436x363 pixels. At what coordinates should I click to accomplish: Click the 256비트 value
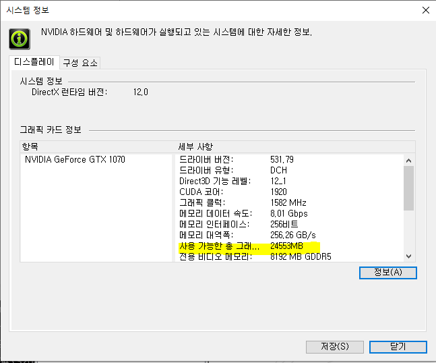pyautogui.click(x=284, y=225)
